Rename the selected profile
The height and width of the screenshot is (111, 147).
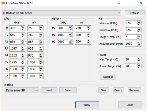point(134,90)
